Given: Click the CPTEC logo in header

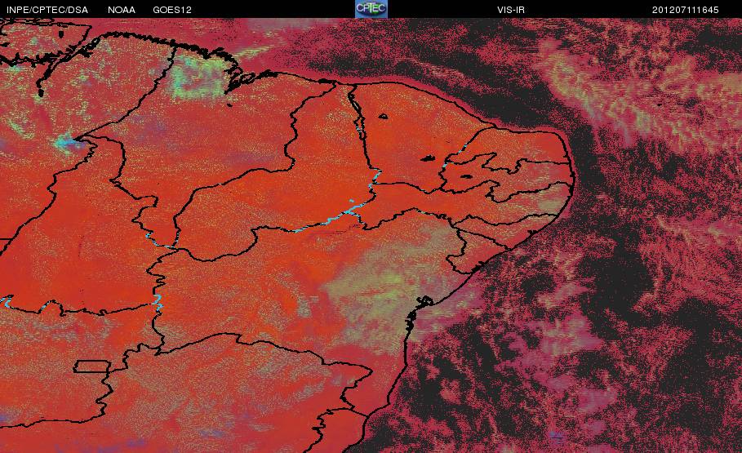Looking at the screenshot, I should pyautogui.click(x=371, y=9).
